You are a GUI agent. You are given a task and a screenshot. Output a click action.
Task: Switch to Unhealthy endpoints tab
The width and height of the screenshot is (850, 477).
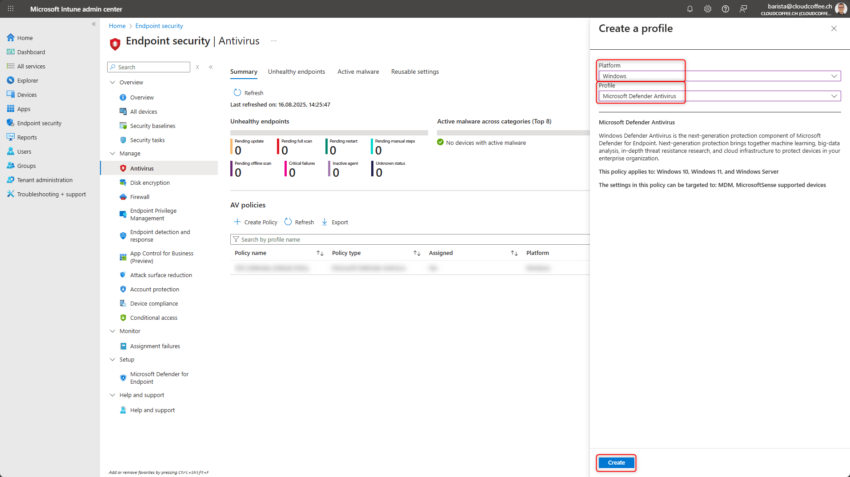[296, 72]
